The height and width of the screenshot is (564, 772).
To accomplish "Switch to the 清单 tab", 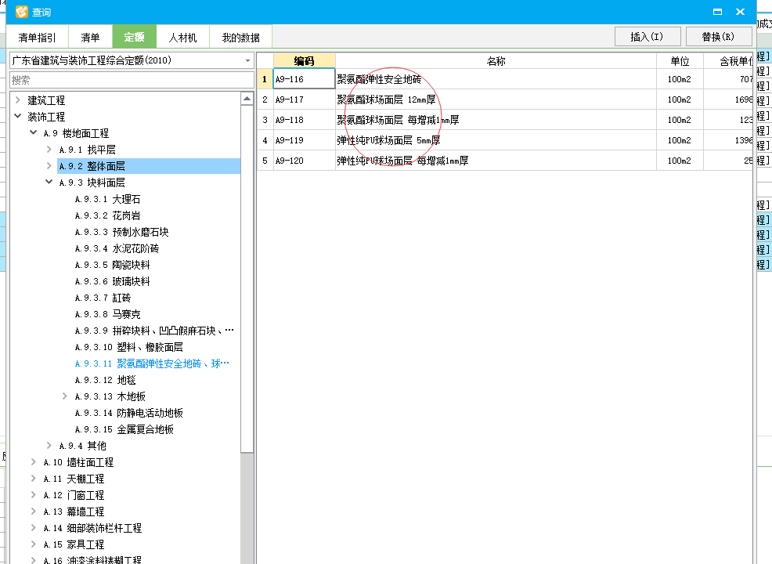I will tap(90, 38).
